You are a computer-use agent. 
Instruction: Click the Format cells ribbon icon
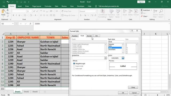pyautogui.click(x=136, y=11)
